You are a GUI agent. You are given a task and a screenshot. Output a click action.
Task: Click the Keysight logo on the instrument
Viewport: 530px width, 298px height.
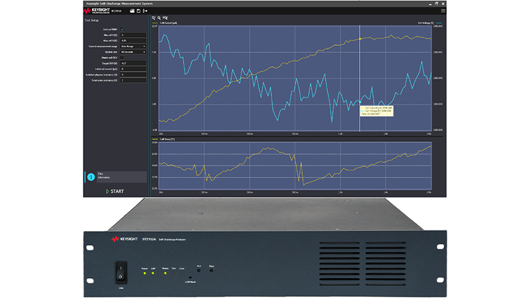[125, 239]
